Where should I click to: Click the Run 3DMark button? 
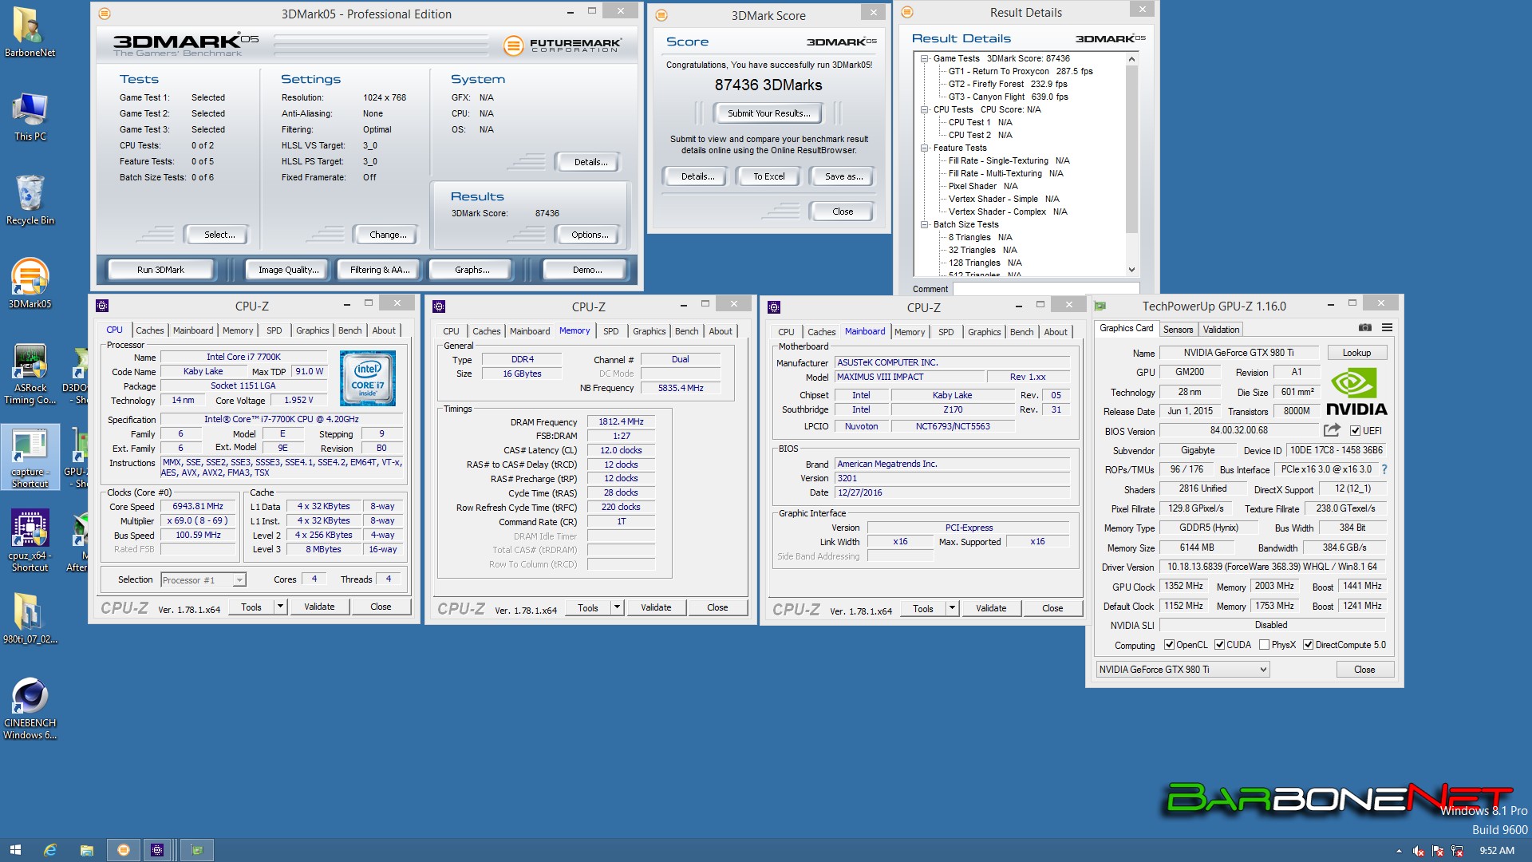160,270
